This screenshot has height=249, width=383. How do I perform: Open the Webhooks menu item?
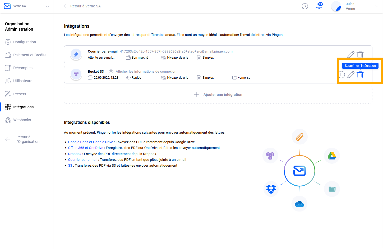(22, 120)
